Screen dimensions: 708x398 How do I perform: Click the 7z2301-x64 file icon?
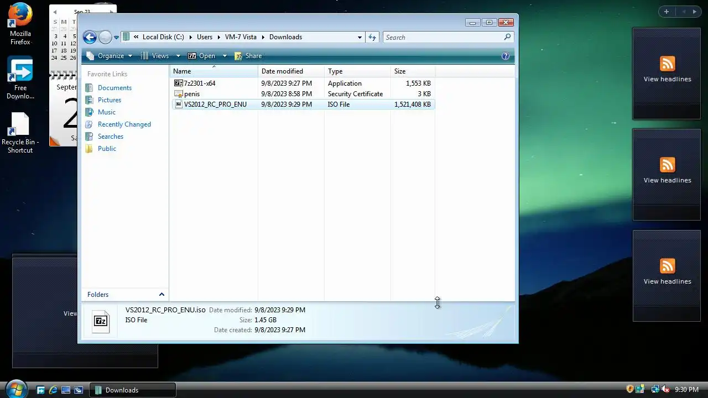click(178, 83)
